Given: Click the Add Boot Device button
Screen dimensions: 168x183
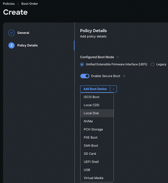Looking at the screenshot, I should pyautogui.click(x=95, y=89).
